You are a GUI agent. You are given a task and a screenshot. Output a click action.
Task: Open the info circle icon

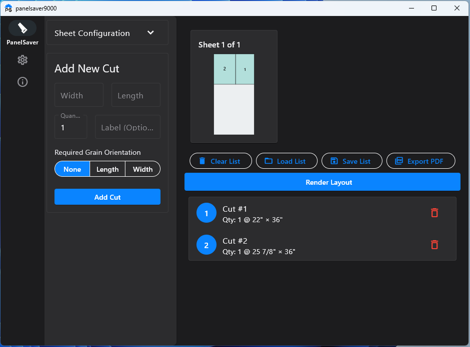pos(22,82)
